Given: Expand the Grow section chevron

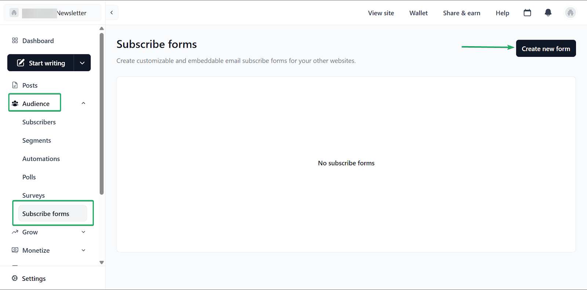Looking at the screenshot, I should click(83, 232).
